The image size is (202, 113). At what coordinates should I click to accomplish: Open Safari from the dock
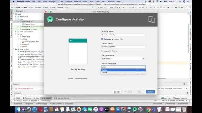34,110
